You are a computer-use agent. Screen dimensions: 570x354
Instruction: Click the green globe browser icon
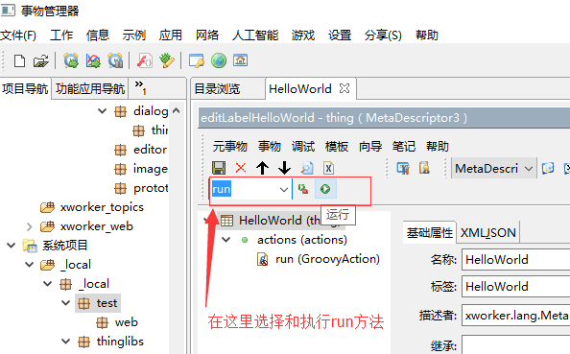pos(219,60)
